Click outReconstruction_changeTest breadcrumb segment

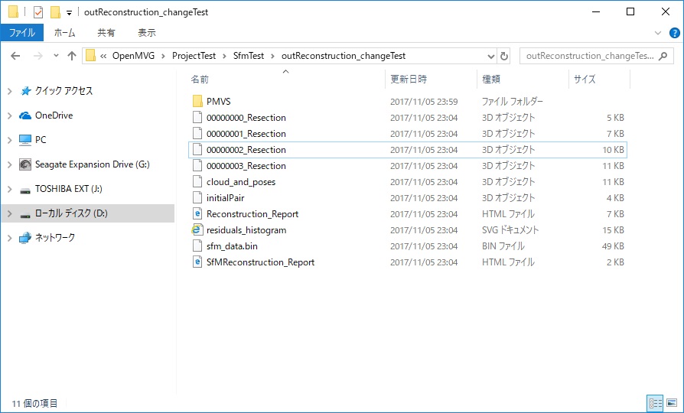pyautogui.click(x=344, y=56)
